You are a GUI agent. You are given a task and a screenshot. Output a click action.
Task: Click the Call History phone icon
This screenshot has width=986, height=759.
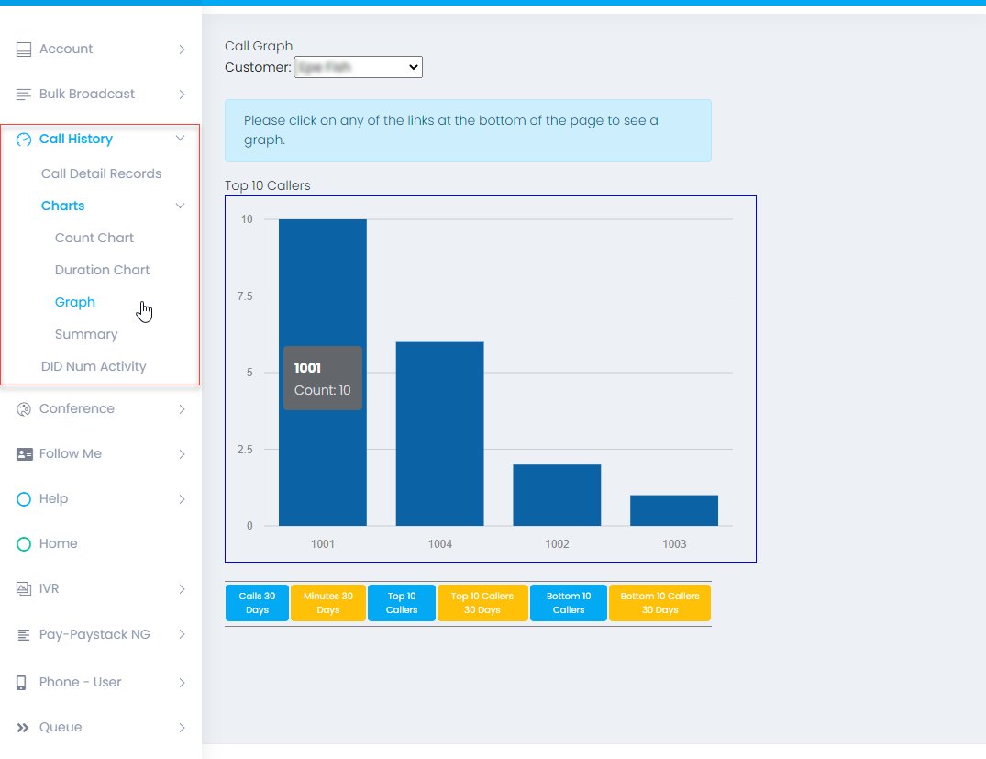coord(23,139)
